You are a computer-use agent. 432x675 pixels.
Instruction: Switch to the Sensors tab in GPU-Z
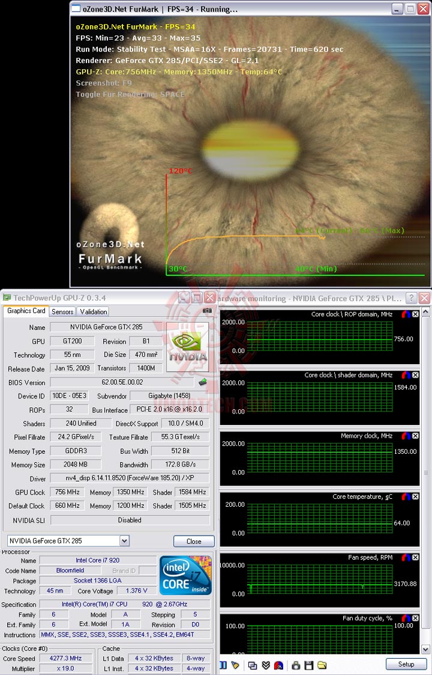62,311
